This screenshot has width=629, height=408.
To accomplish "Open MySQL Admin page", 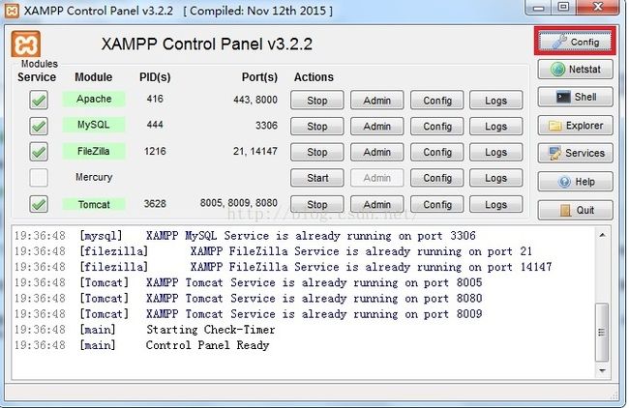I will tap(376, 127).
